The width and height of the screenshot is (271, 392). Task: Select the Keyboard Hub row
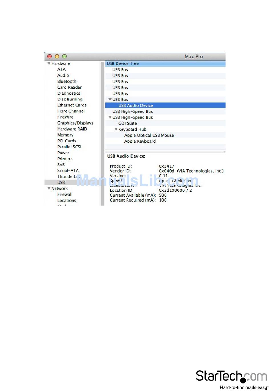165,129
